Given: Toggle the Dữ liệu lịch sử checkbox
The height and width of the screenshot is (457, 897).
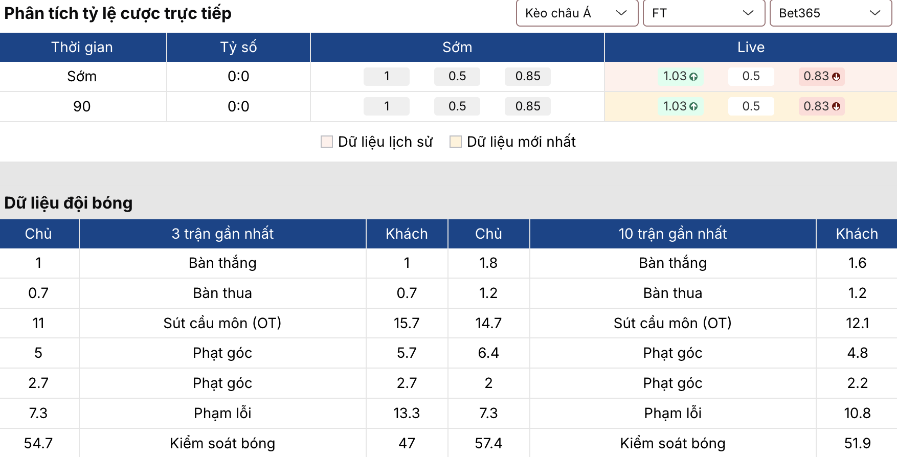Looking at the screenshot, I should (327, 142).
